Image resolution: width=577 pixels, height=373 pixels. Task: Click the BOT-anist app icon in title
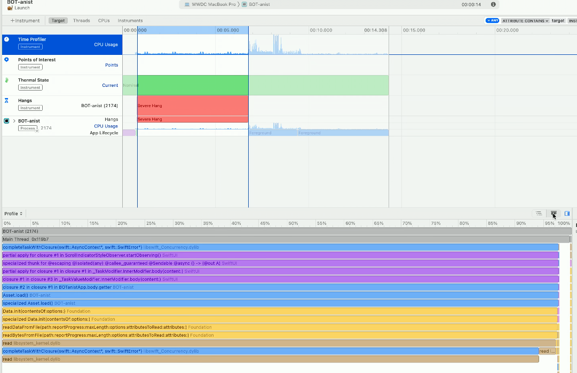tap(244, 4)
